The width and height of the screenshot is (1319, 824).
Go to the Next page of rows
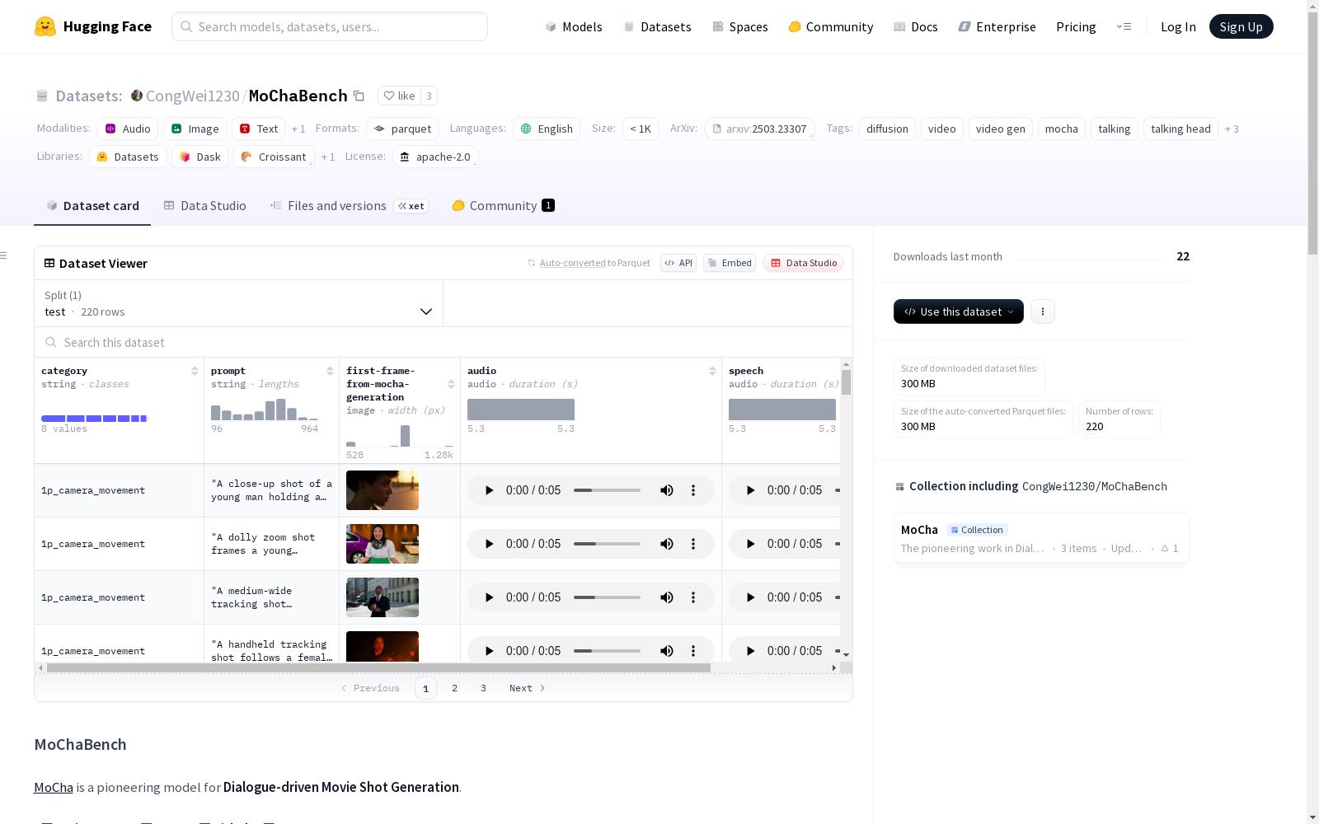528,688
